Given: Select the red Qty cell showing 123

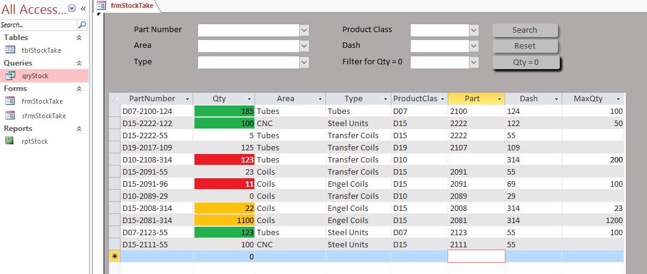Looking at the screenshot, I should [x=224, y=159].
